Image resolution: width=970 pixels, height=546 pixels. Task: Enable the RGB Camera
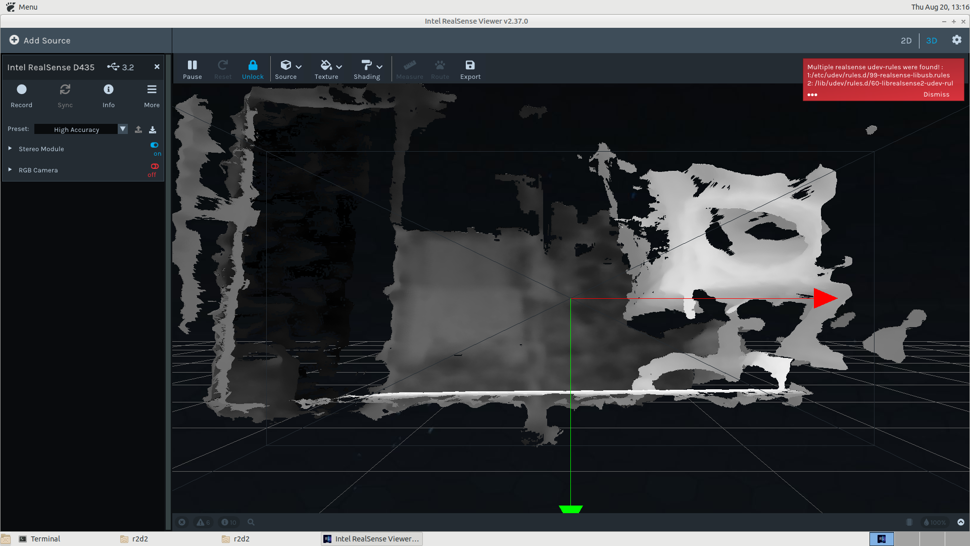click(x=154, y=166)
